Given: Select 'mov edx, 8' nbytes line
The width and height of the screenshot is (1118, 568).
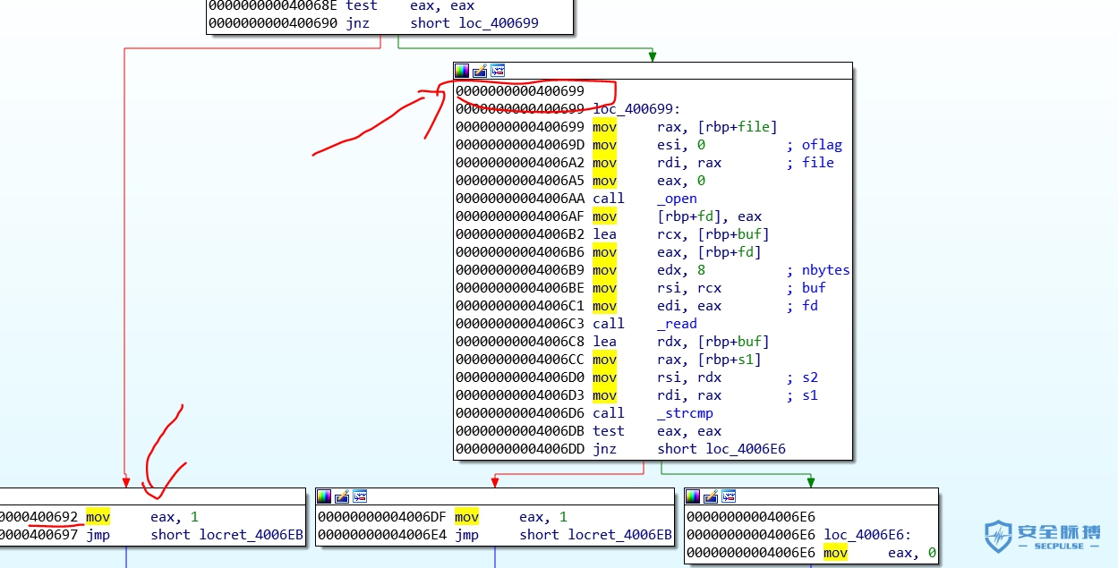Looking at the screenshot, I should click(653, 270).
